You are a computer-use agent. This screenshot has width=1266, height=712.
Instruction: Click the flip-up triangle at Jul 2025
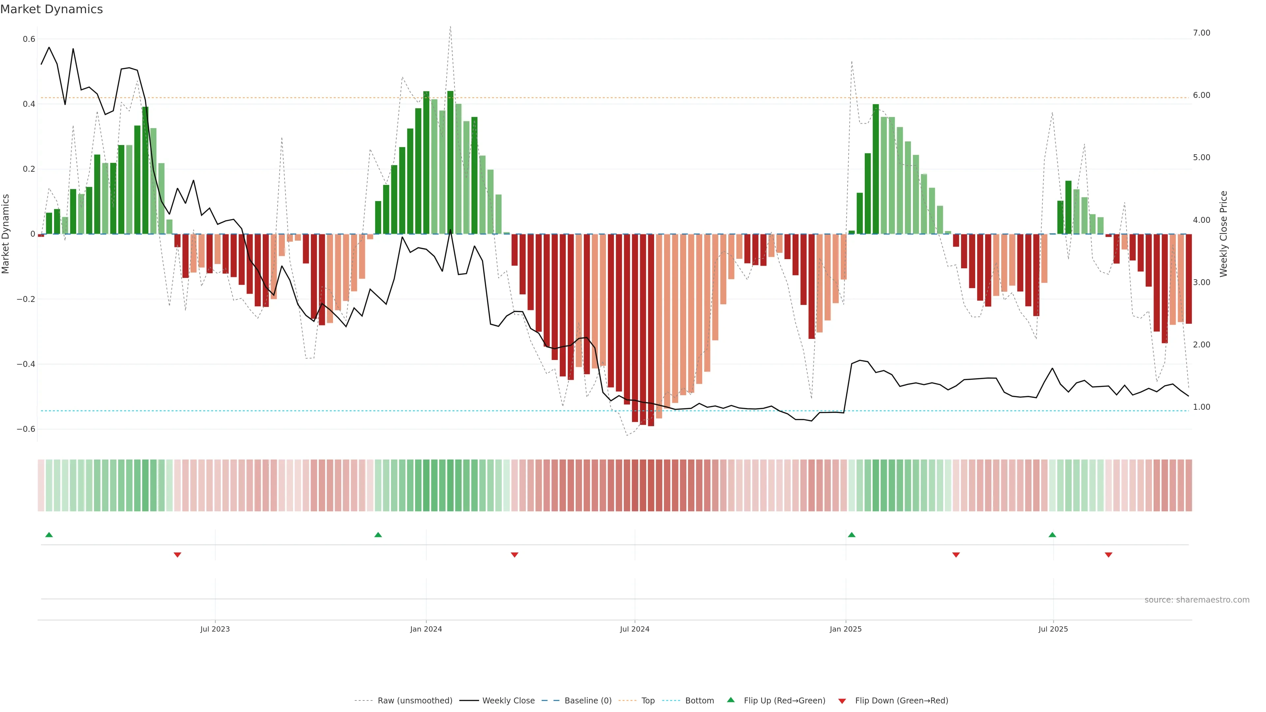1052,535
